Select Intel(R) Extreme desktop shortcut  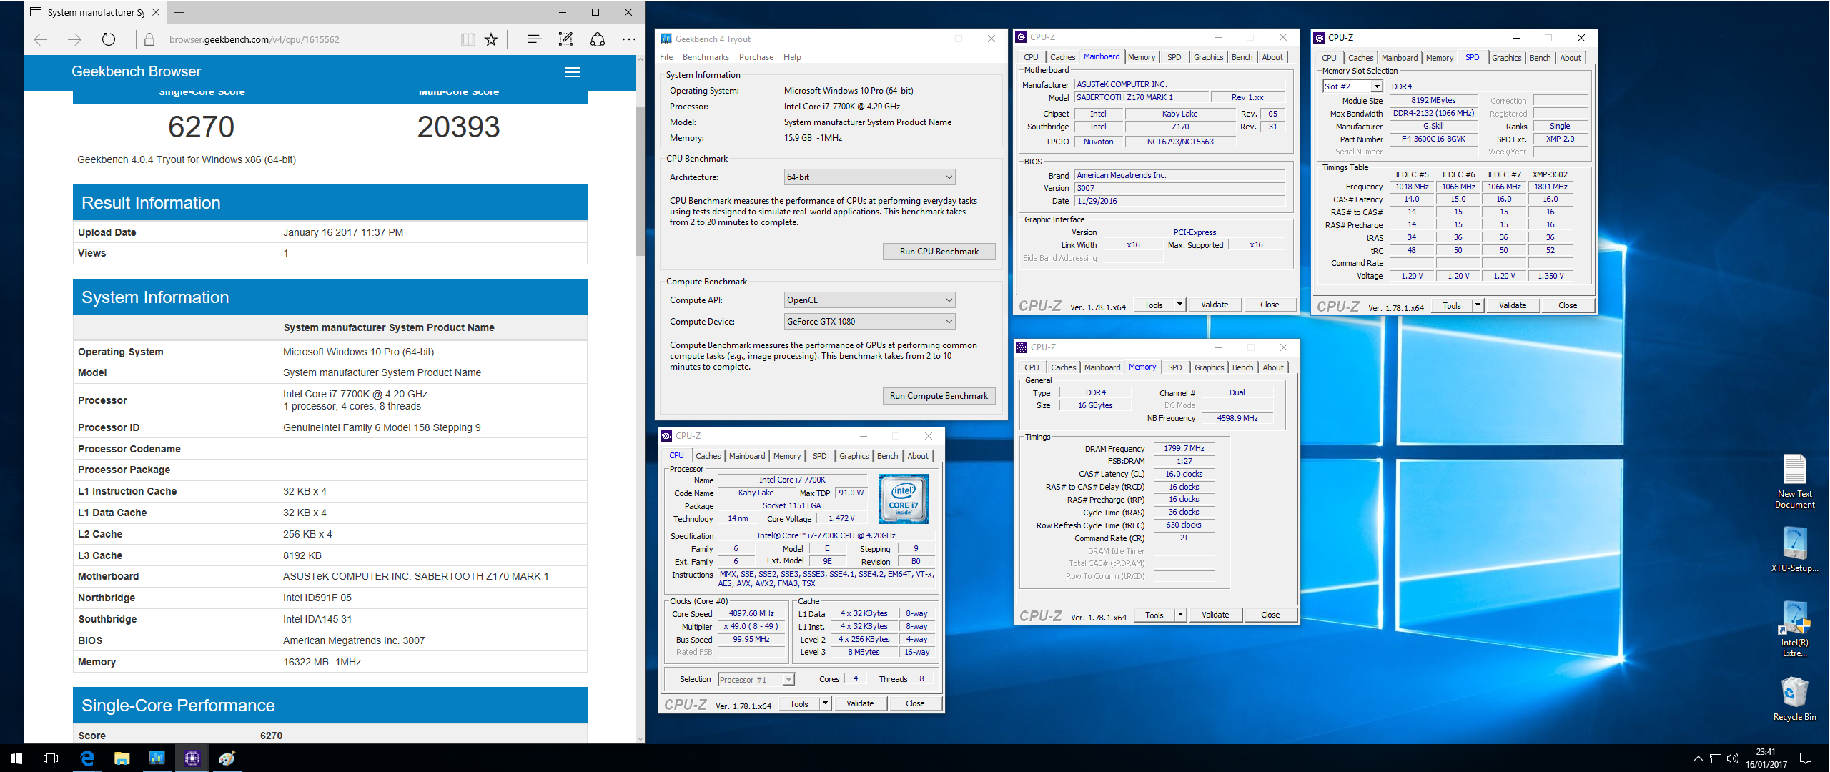point(1794,629)
